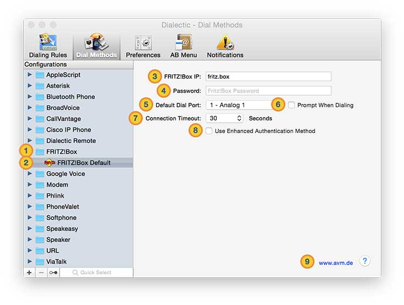This screenshot has height=305, width=404.
Task: Click the Modem folder icon
Action: pos(40,185)
